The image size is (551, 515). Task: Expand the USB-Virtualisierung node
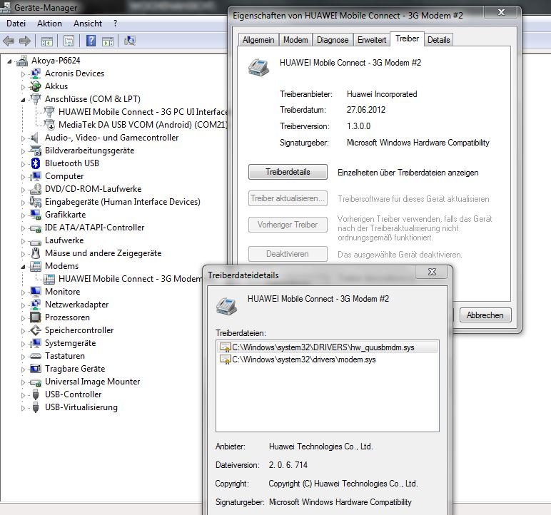pyautogui.click(x=23, y=408)
